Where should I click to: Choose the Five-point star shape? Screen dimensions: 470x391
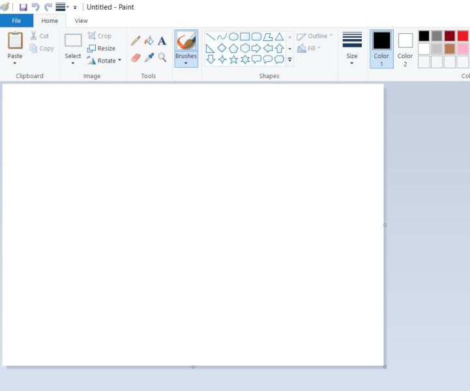(x=233, y=59)
